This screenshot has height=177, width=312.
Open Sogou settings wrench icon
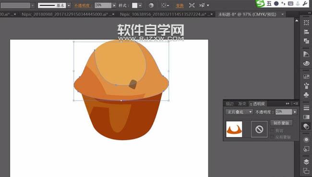pos(305,3)
